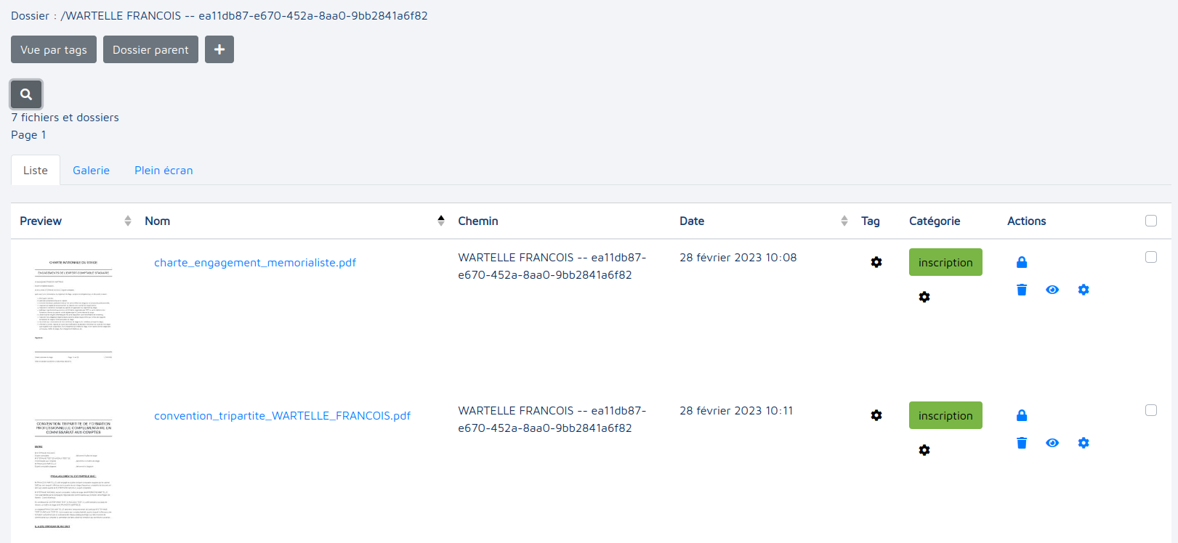Click the magnifying glass search button
The image size is (1178, 543).
point(26,94)
